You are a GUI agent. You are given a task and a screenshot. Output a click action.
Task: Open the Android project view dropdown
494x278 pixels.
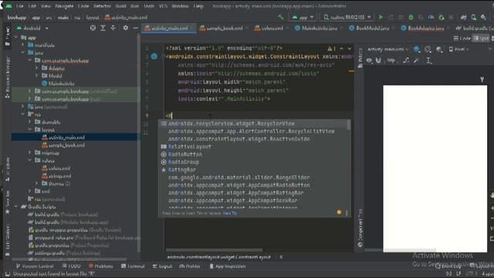tap(32, 28)
